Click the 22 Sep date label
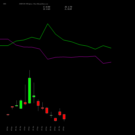This screenshot has width=135, height=135. click(x=50, y=129)
